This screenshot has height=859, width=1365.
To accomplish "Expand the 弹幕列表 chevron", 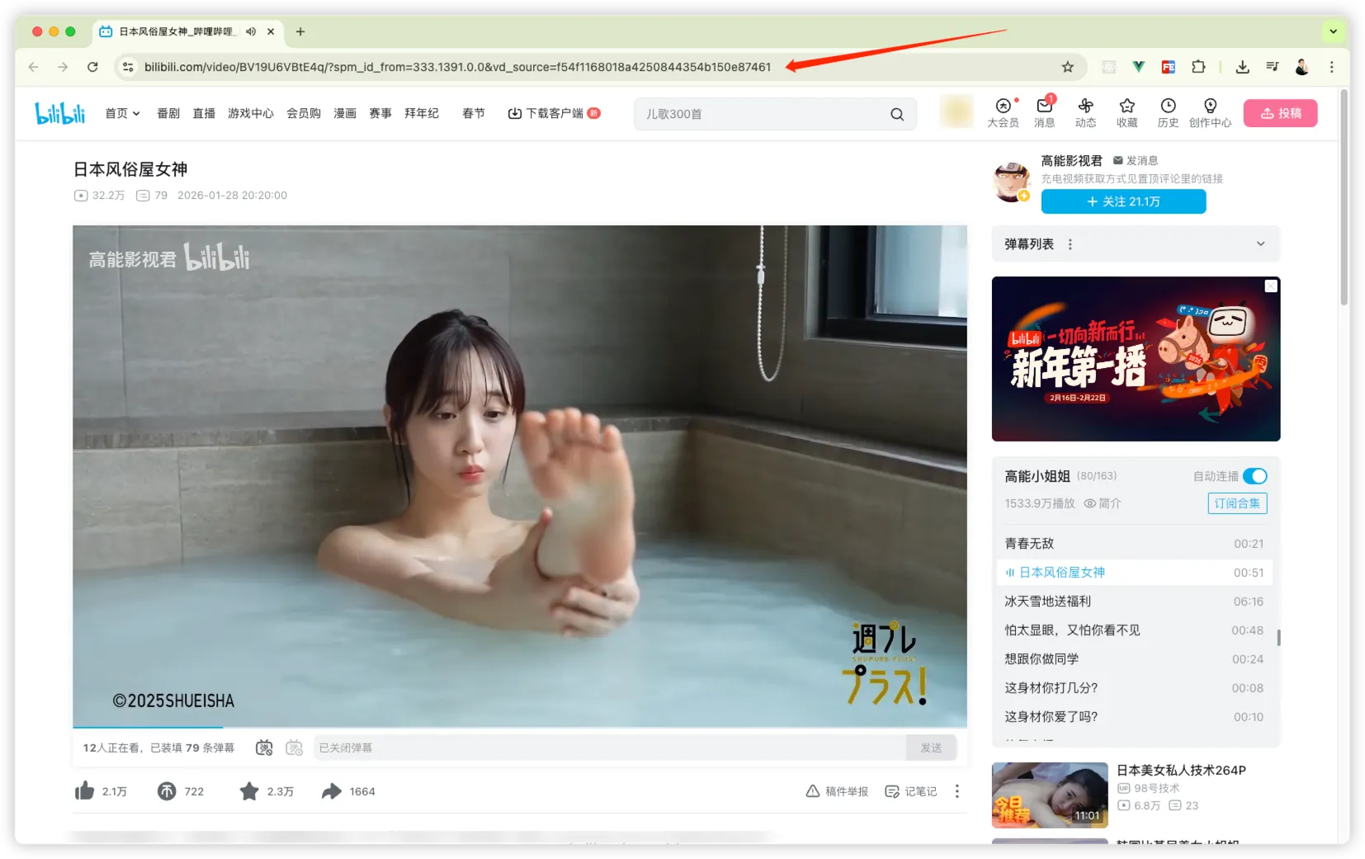I will [x=1260, y=244].
